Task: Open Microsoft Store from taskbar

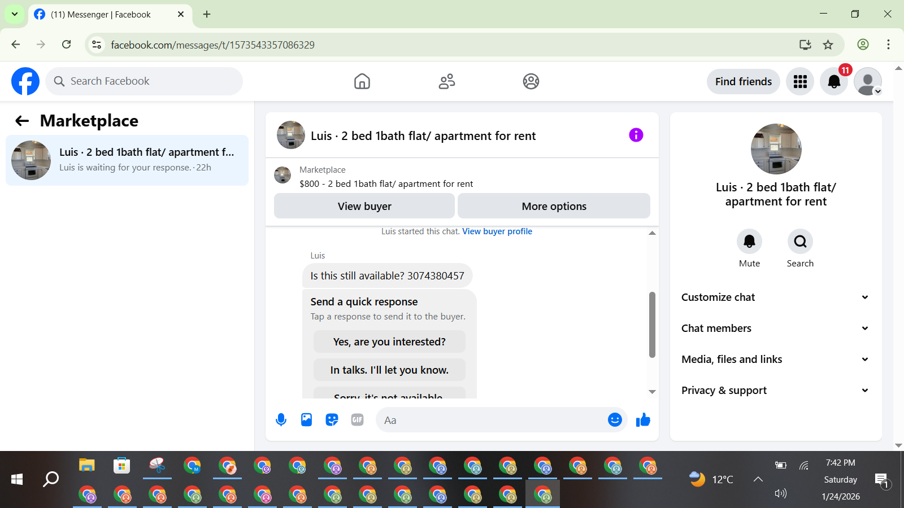Action: (x=121, y=466)
